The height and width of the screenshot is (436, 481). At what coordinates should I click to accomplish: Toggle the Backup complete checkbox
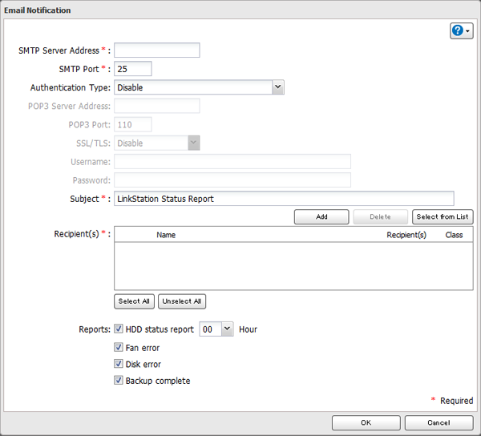(x=119, y=380)
